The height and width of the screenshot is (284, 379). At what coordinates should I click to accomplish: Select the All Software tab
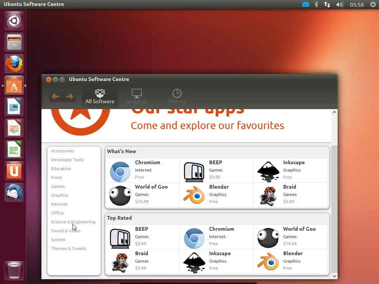coord(100,97)
